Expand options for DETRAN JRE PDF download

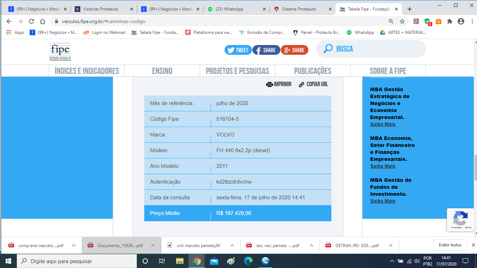[391, 245]
